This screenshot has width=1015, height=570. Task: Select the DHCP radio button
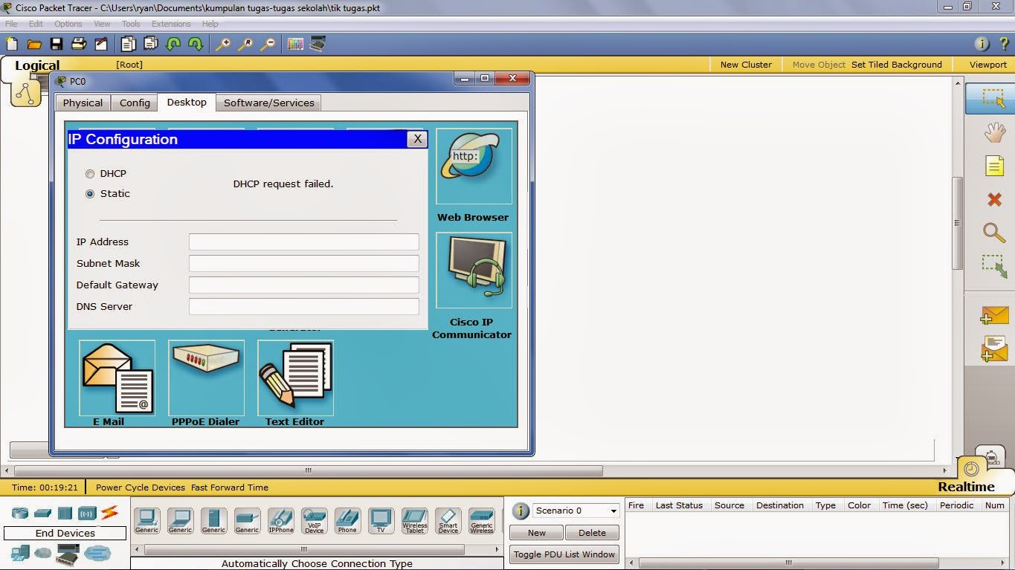point(90,174)
